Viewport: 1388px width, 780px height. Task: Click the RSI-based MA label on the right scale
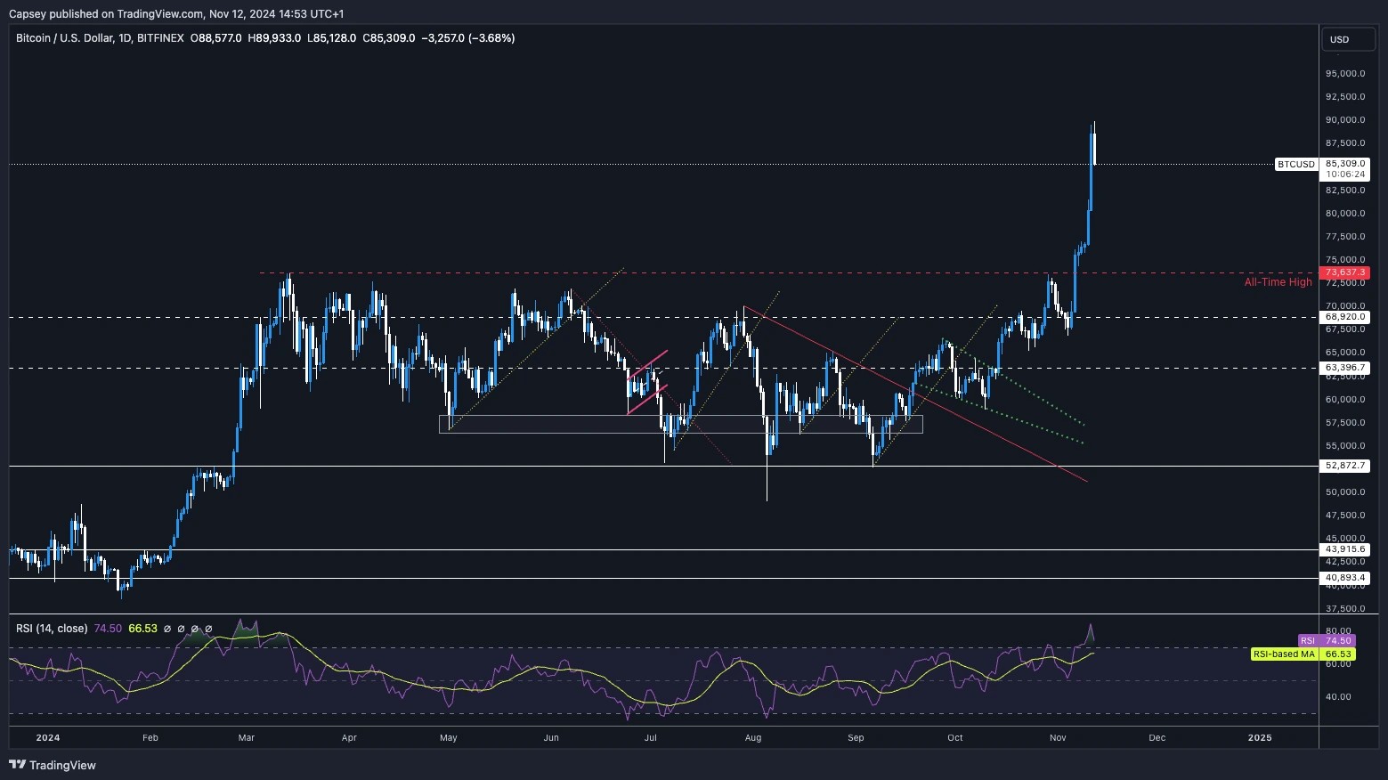1285,654
